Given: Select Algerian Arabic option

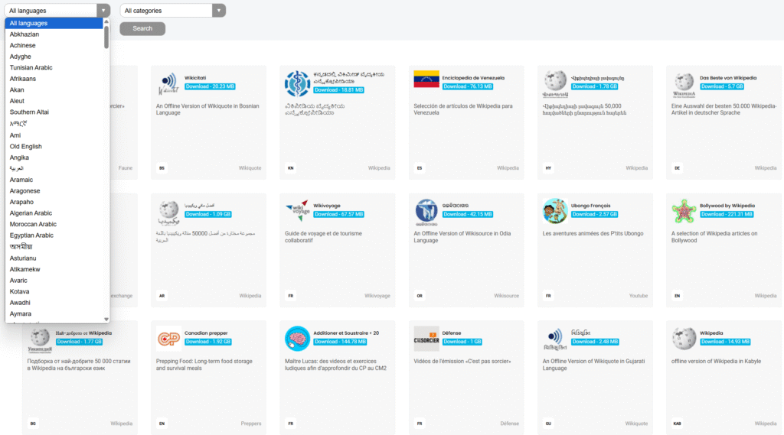Looking at the screenshot, I should pyautogui.click(x=54, y=213).
